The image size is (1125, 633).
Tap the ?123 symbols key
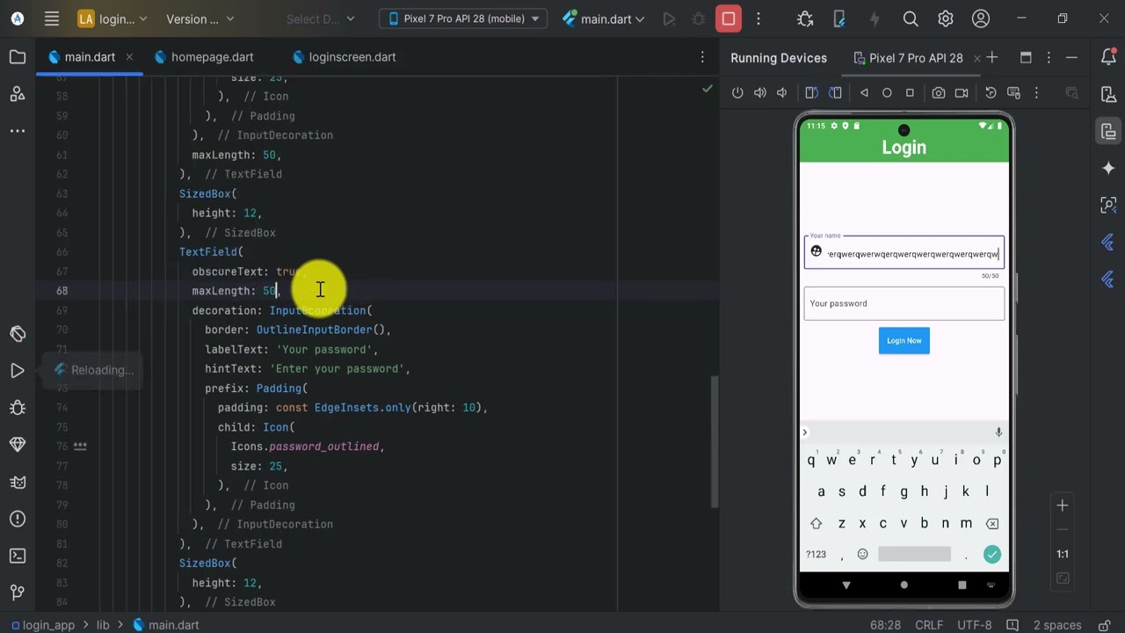click(x=817, y=554)
